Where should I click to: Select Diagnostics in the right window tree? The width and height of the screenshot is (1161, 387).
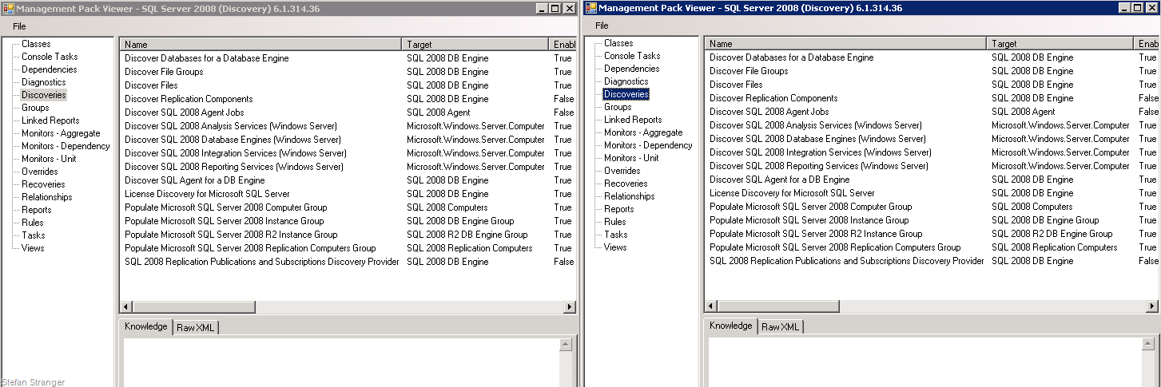tap(626, 81)
